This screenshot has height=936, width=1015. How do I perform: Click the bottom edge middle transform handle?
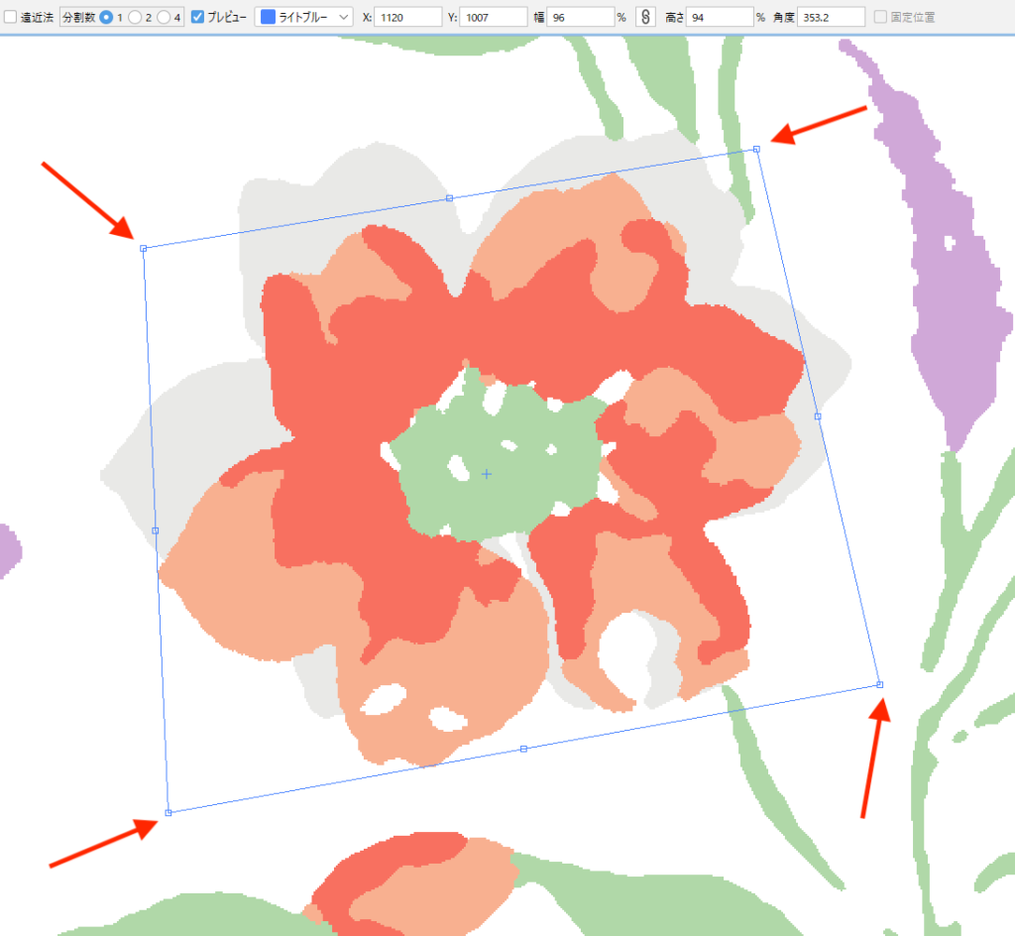[x=523, y=749]
